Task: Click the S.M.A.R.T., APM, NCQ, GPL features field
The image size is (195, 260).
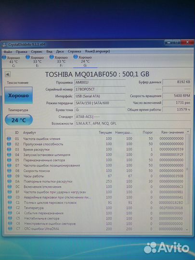Action: coord(133,124)
